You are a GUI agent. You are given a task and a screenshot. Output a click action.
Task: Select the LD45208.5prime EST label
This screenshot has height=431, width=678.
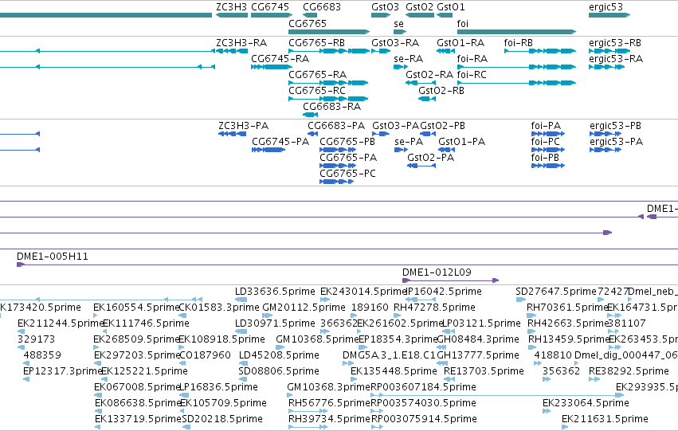[279, 356]
